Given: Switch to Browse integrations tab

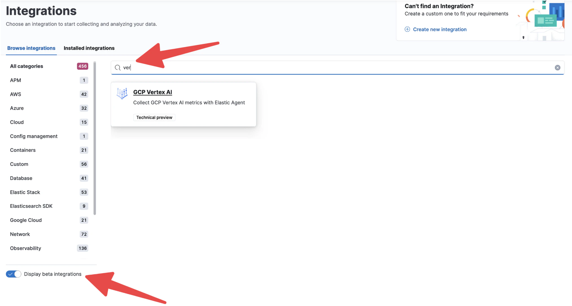Looking at the screenshot, I should click(x=31, y=48).
